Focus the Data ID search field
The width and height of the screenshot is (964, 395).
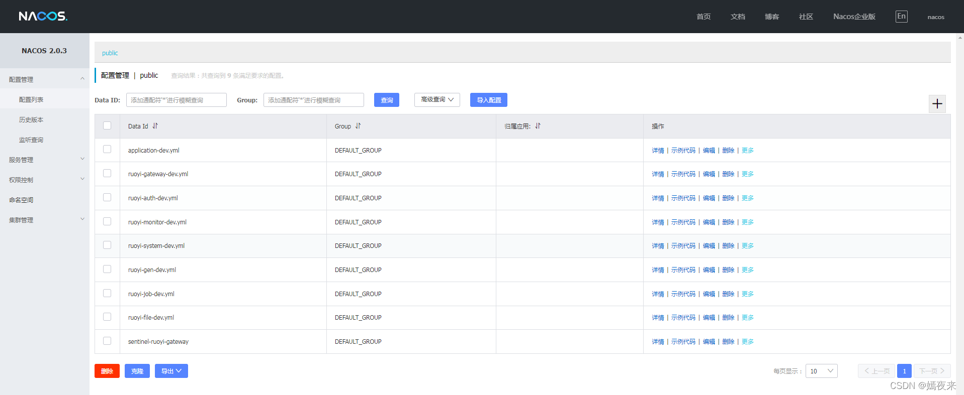tap(177, 100)
